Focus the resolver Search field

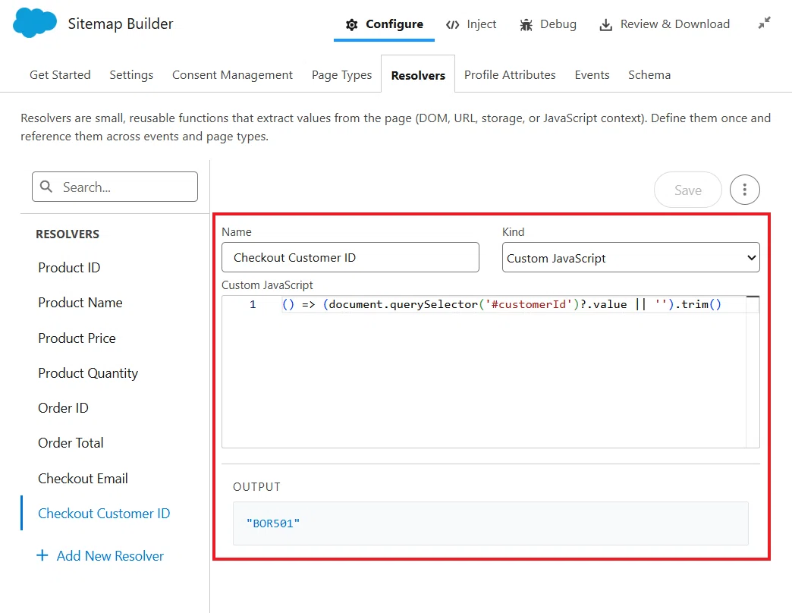[115, 187]
